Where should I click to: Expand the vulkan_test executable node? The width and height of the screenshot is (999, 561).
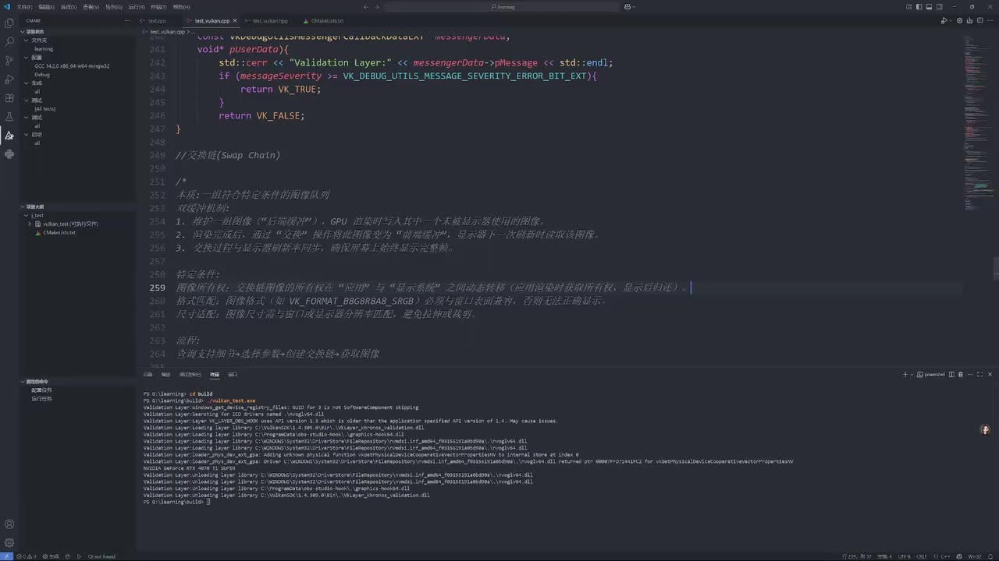[30, 224]
